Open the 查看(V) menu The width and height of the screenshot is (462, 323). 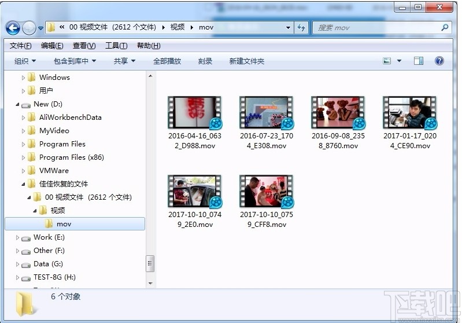(84, 46)
